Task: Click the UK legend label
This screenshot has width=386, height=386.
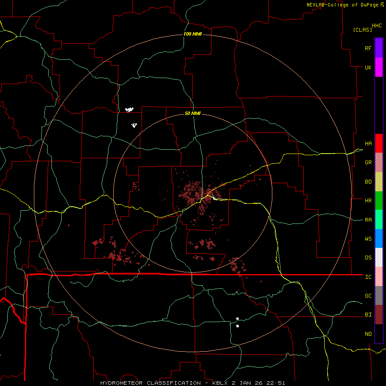Action: (368, 67)
